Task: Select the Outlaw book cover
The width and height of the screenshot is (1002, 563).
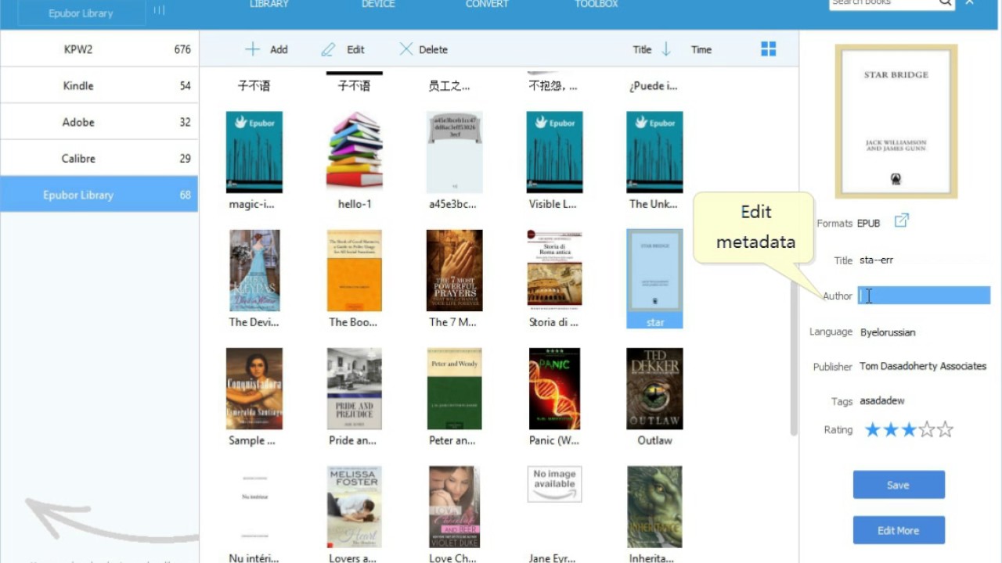Action: pos(654,389)
